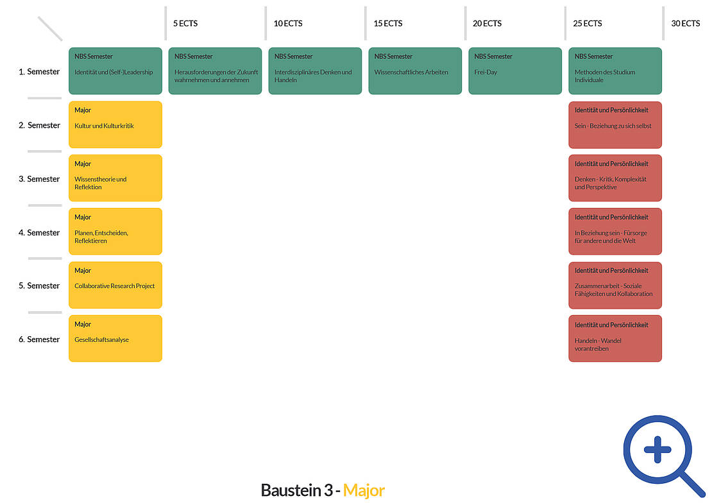
Task: Select the Gesellschaftsanalyse Major module
Action: coord(115,338)
